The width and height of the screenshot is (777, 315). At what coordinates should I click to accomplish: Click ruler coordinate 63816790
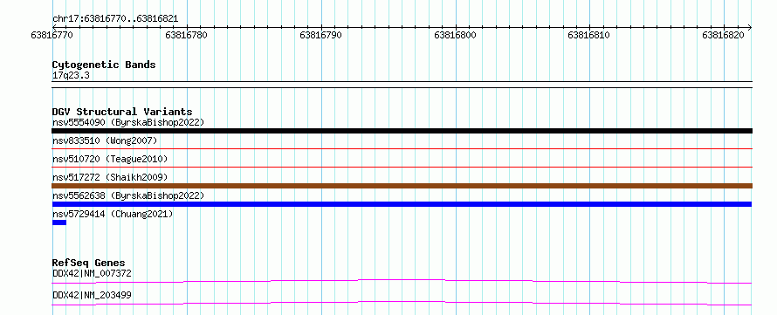[320, 35]
